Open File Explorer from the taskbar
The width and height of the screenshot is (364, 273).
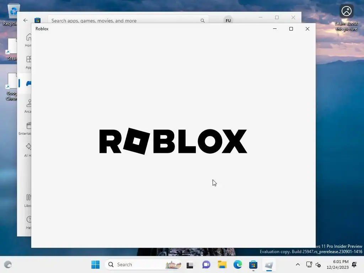(222, 264)
